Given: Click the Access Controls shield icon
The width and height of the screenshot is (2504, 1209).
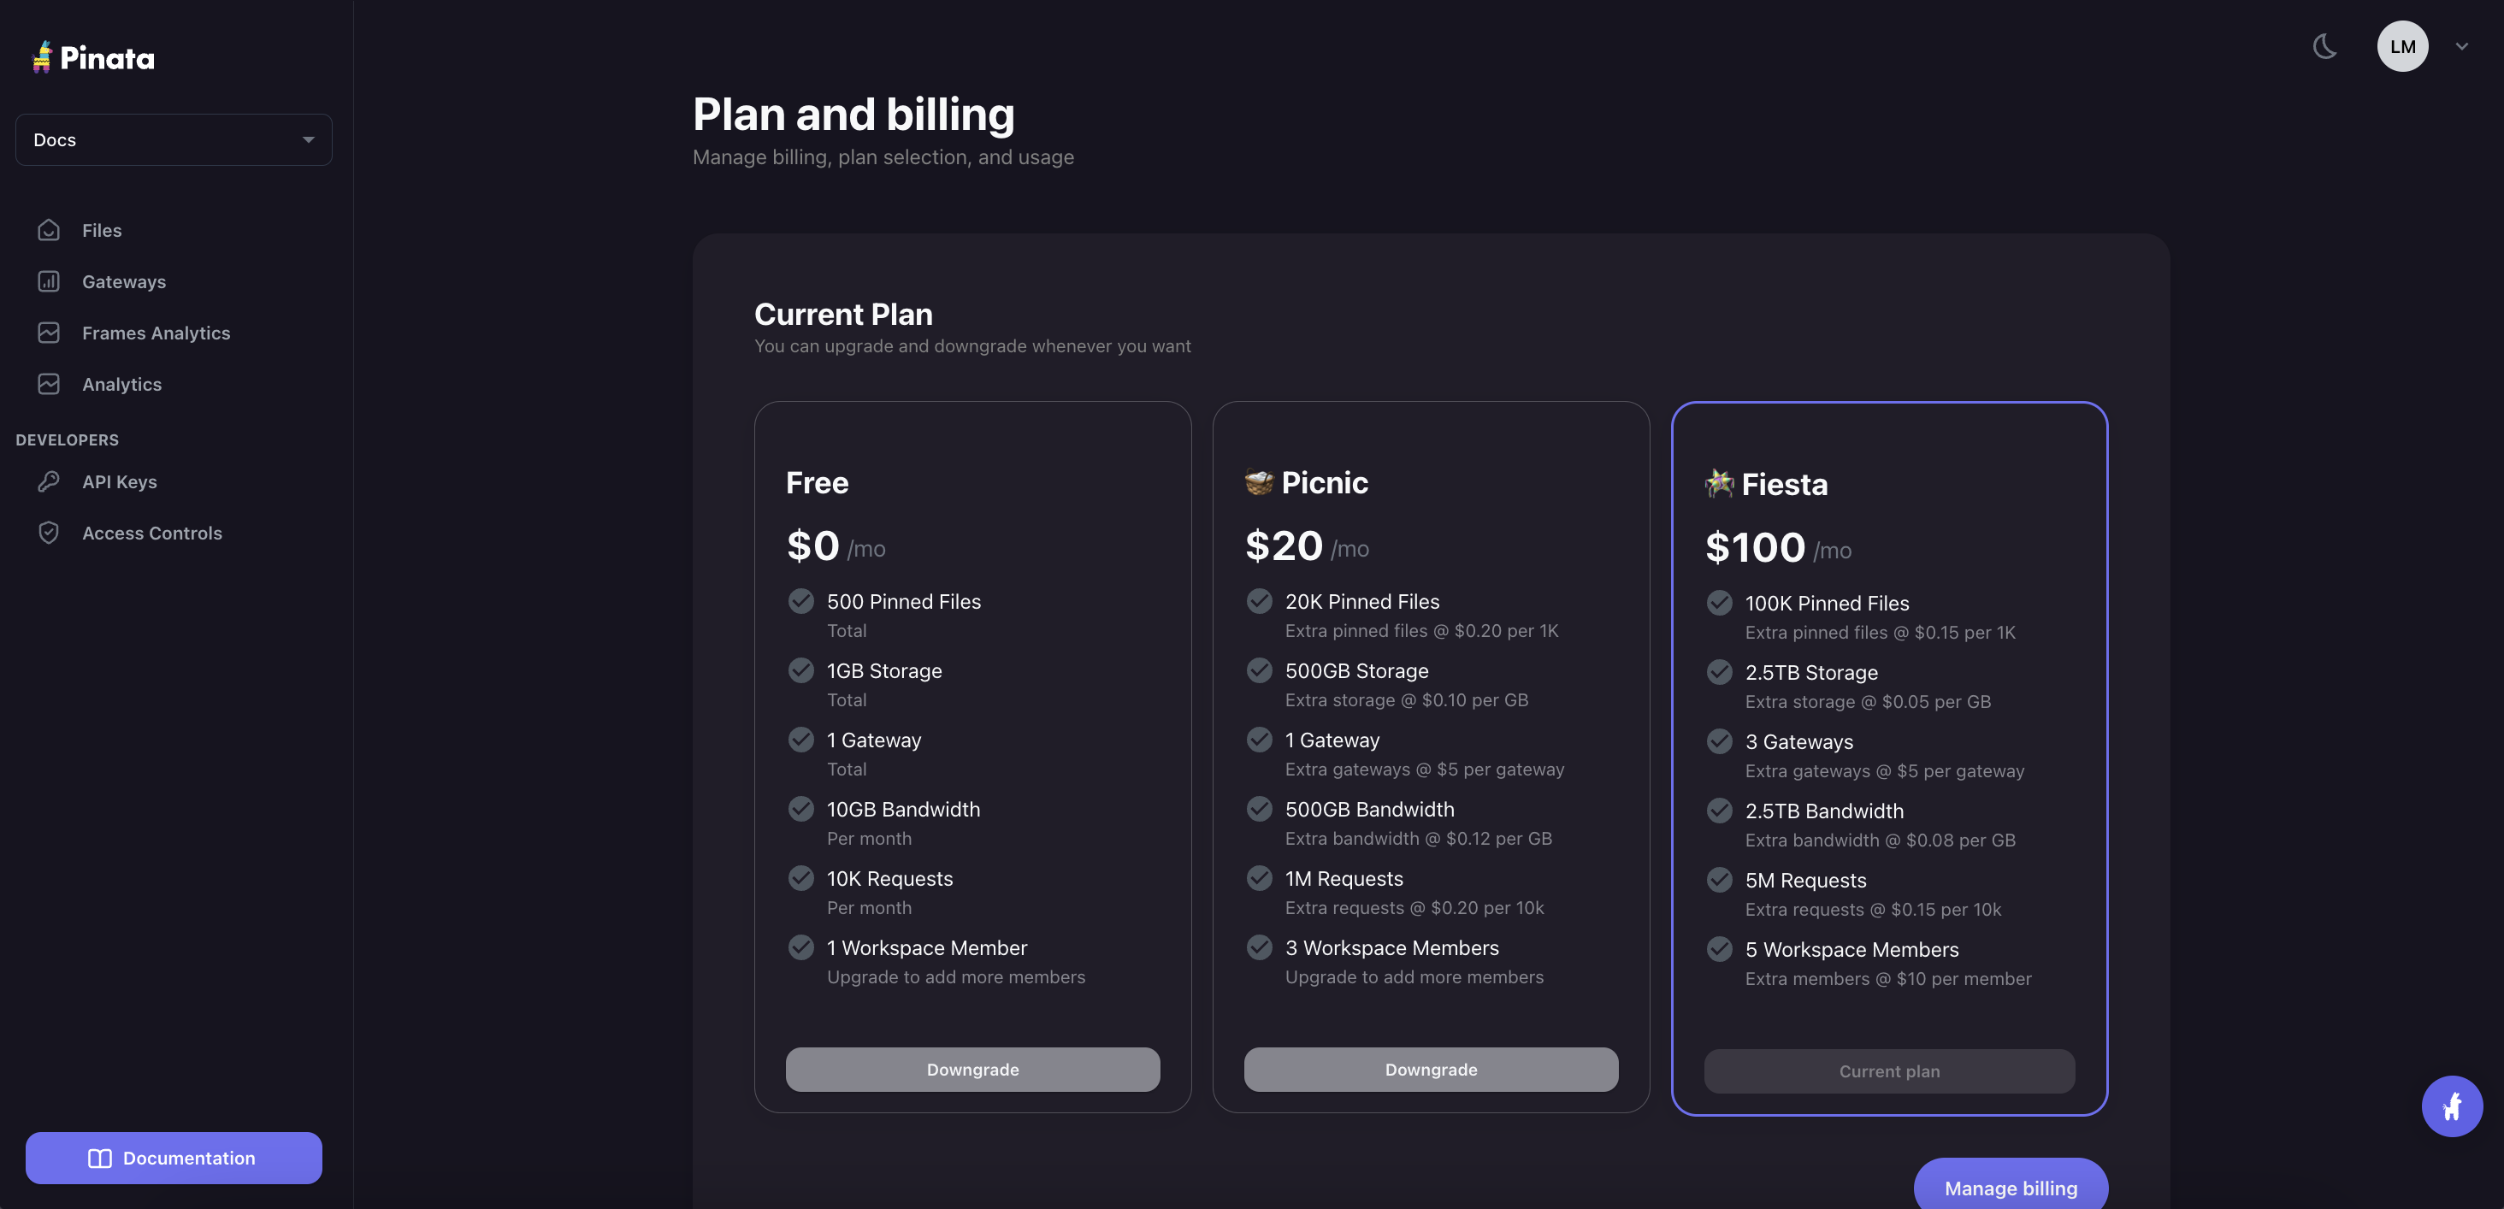Looking at the screenshot, I should pos(50,532).
